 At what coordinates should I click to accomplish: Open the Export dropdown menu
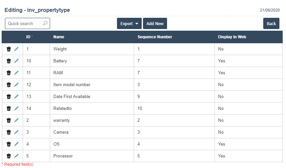[x=129, y=24]
